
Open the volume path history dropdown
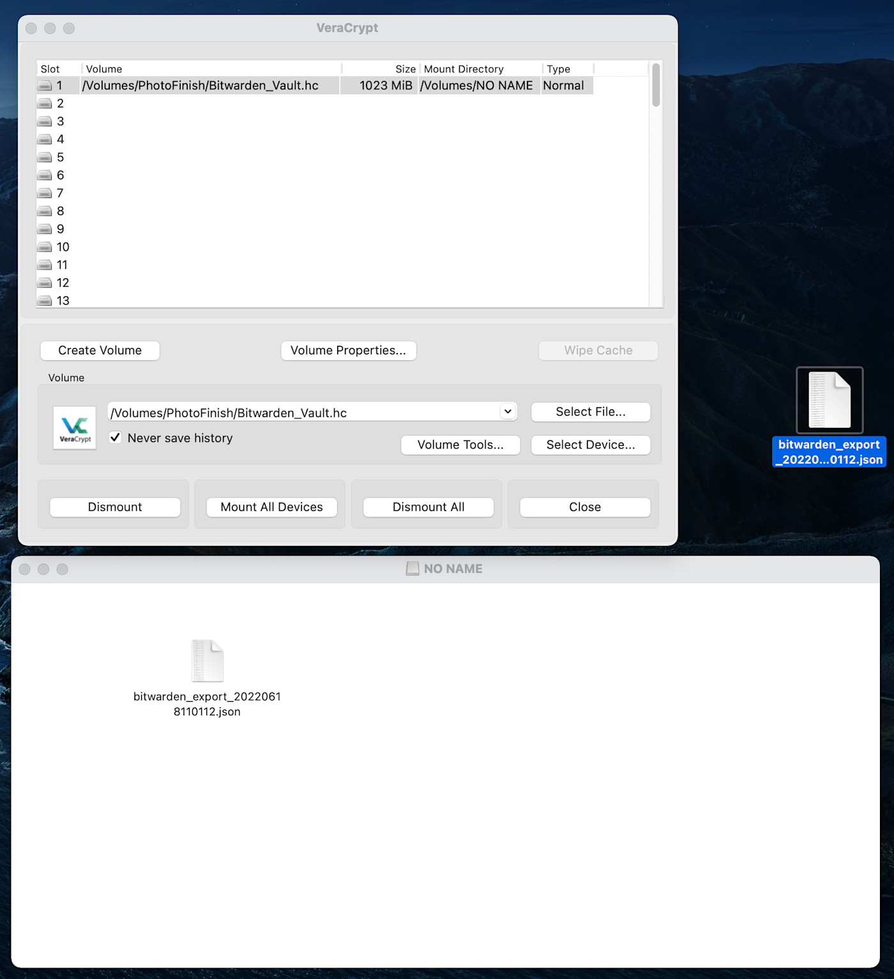[x=508, y=412]
